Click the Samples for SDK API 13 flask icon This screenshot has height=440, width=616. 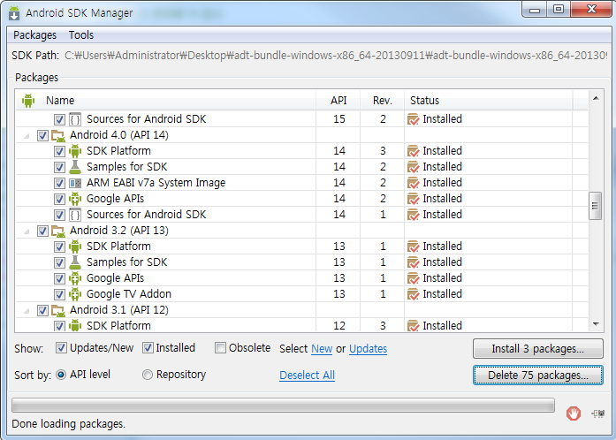[x=75, y=262]
